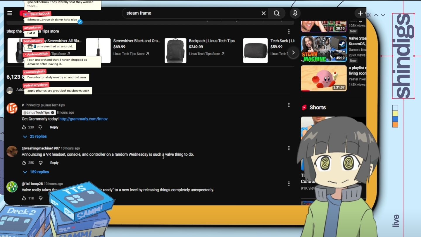Open the Screwdriver Black and Orange product image
Screen dimensions: 421x237
pyautogui.click(x=98, y=51)
